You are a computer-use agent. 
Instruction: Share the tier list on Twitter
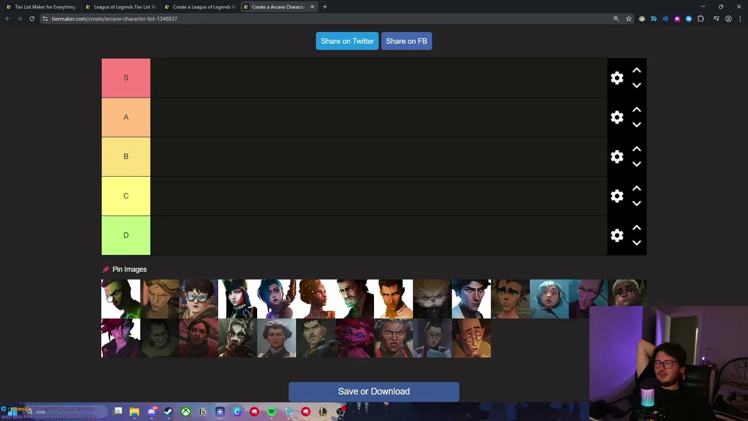(347, 41)
